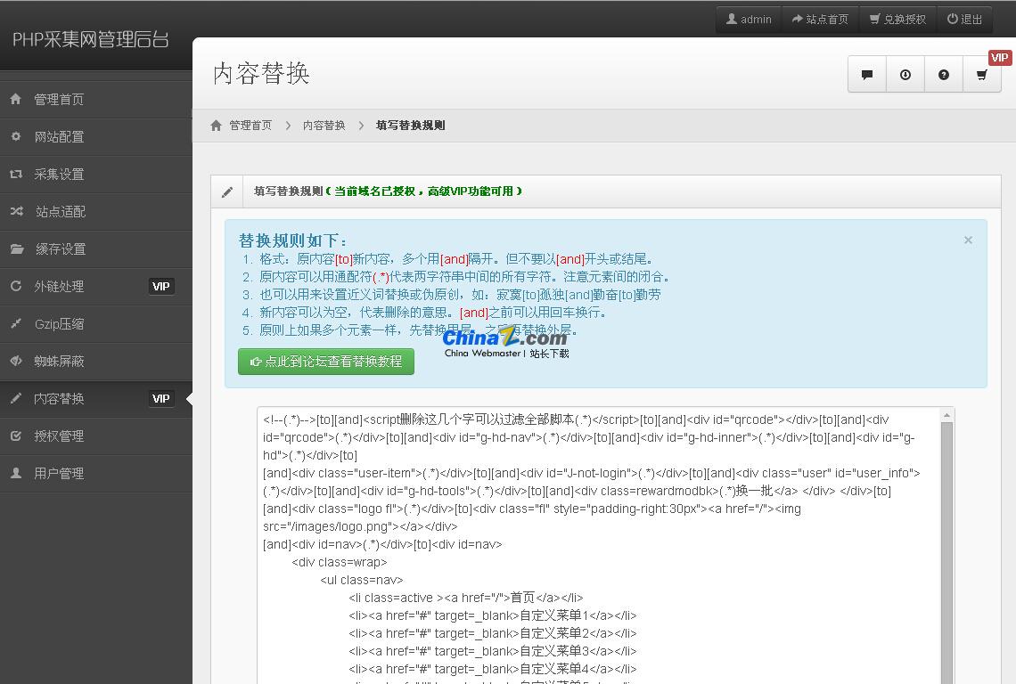Viewport: 1016px width, 684px height.
Task: Go to 采集设置 in sidebar
Action: tap(96, 175)
